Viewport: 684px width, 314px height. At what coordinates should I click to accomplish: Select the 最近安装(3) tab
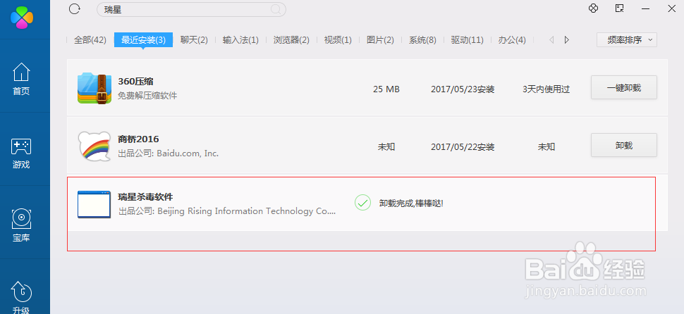[144, 39]
